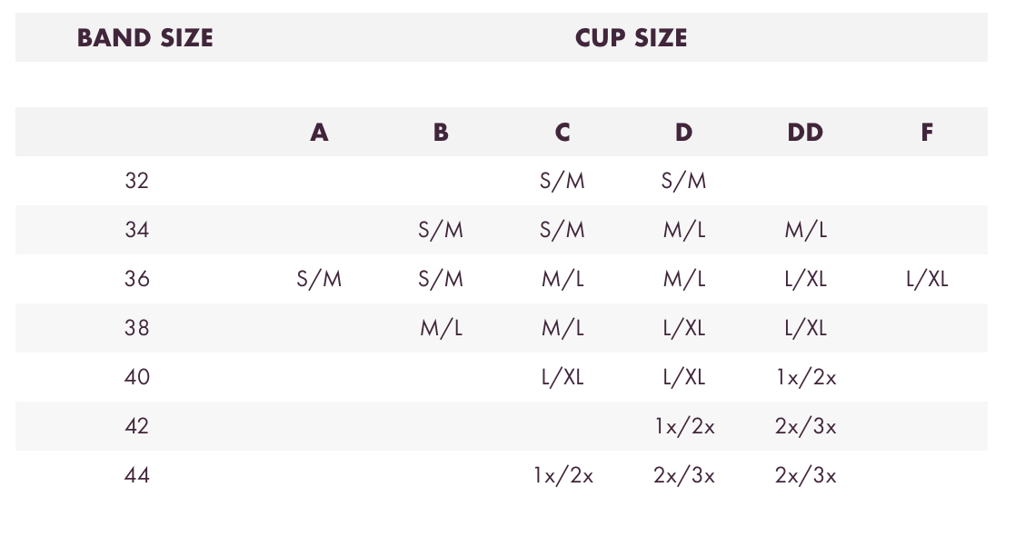Click S/M cell for 36 A
The image size is (1025, 547).
319,279
